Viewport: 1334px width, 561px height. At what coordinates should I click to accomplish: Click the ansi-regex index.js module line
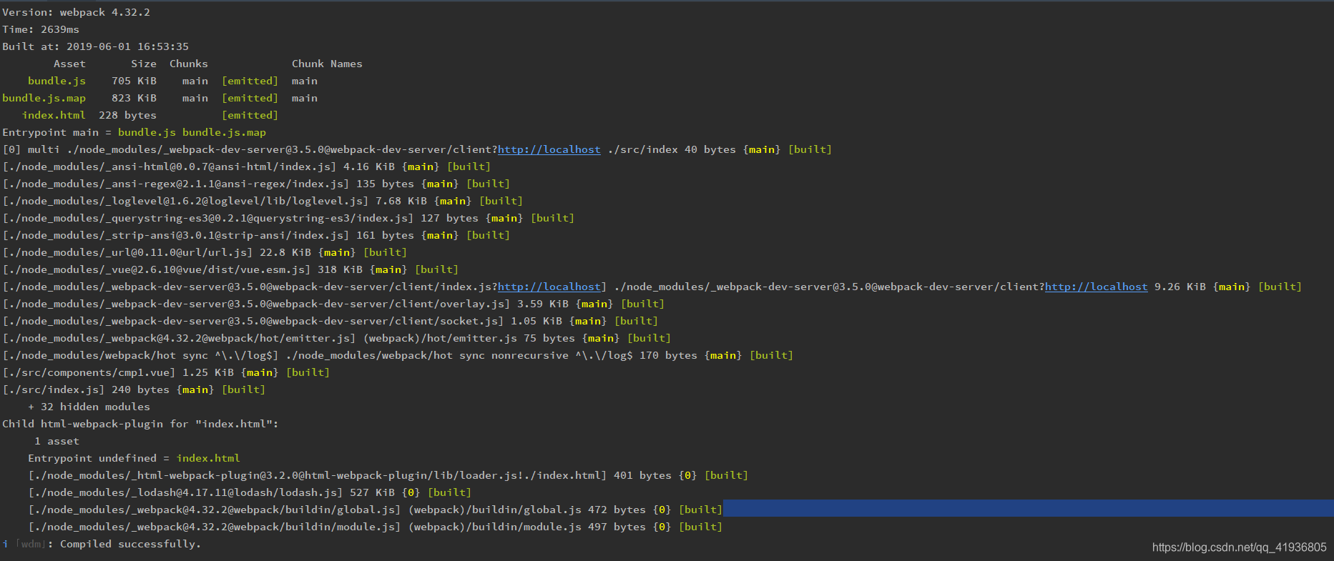256,184
